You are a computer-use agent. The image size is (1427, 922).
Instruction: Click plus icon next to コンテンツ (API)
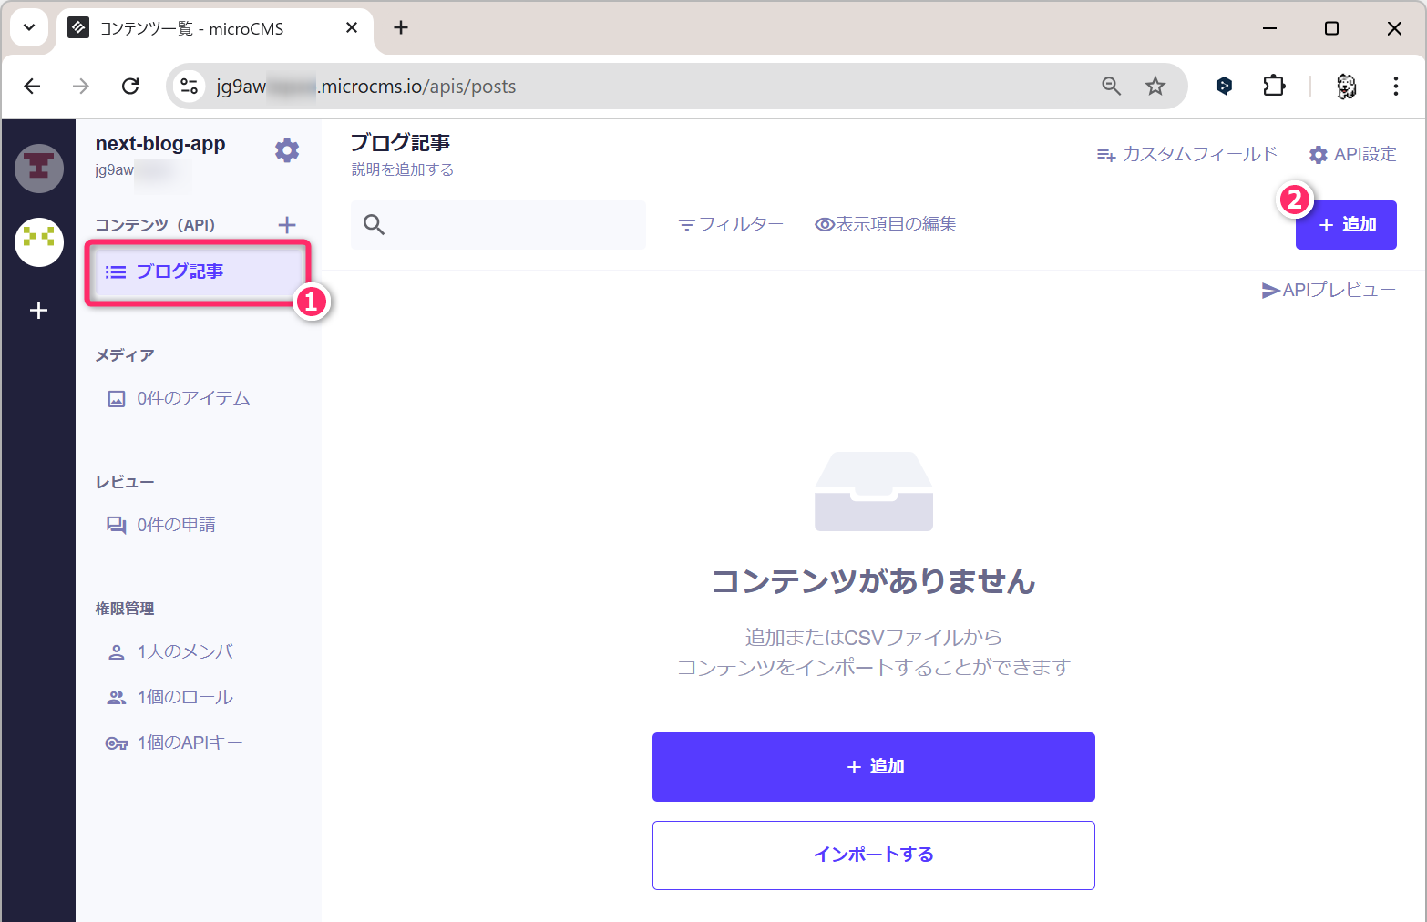[x=287, y=225]
